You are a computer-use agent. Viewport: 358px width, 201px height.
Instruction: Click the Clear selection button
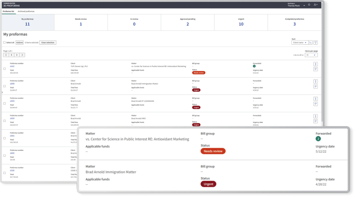click(47, 42)
